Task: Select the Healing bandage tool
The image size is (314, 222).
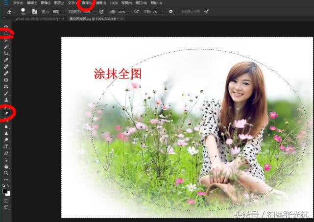Action: pyautogui.click(x=6, y=73)
